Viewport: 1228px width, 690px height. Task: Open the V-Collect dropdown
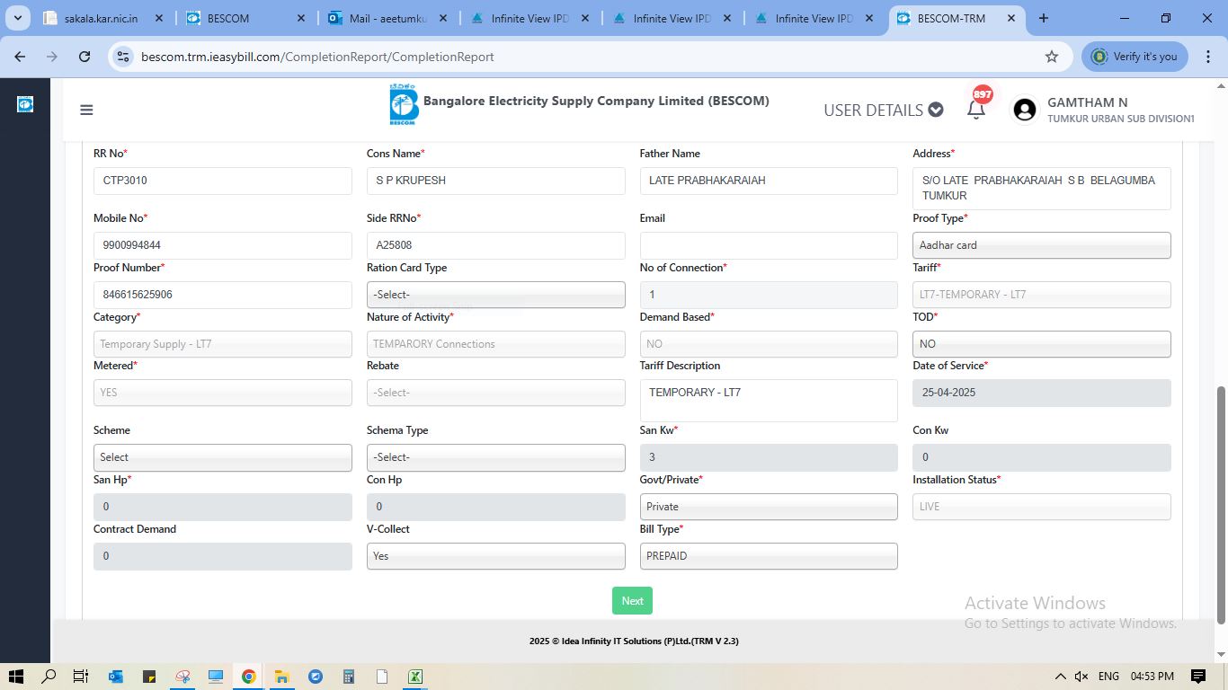tap(495, 556)
